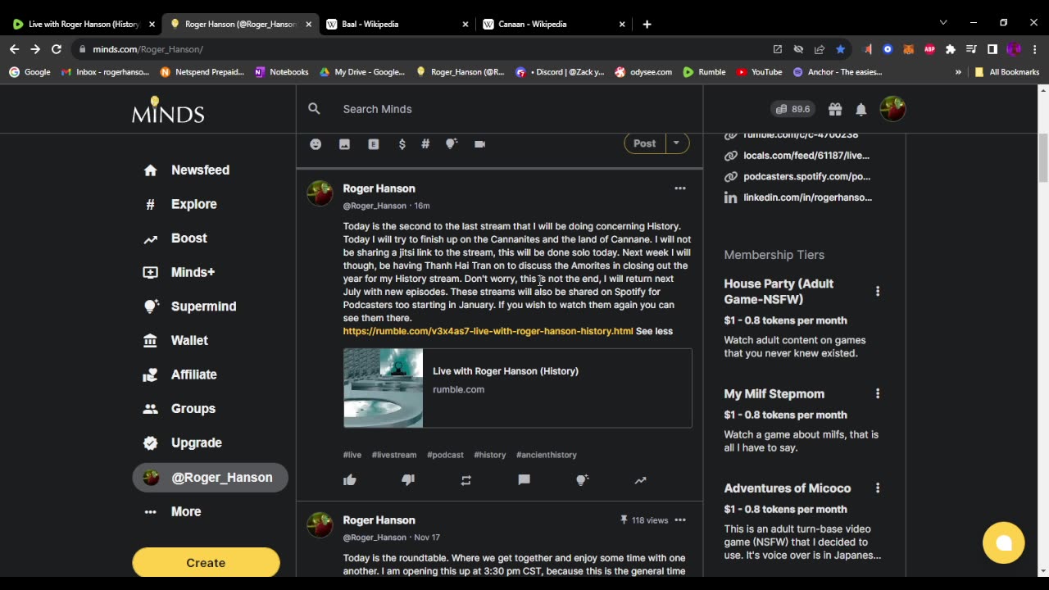Open the podcasters.spotify.com link
The width and height of the screenshot is (1049, 590).
pos(806,176)
